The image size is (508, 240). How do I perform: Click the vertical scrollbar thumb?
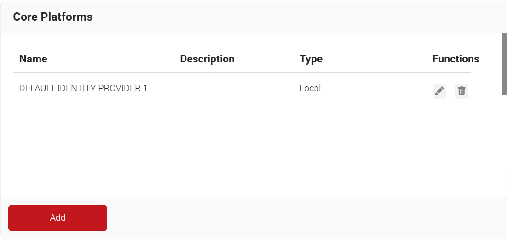(x=504, y=64)
